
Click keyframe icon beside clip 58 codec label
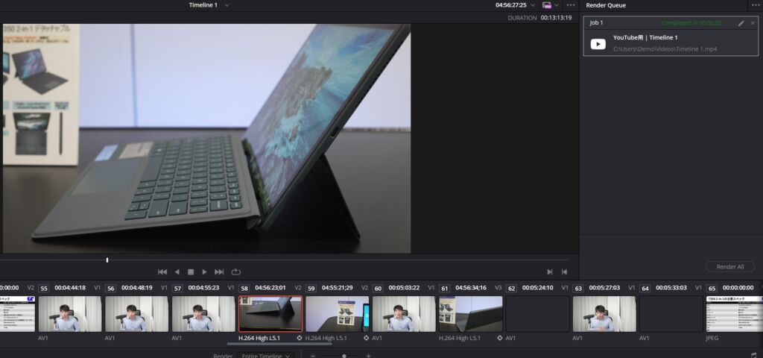pos(300,338)
